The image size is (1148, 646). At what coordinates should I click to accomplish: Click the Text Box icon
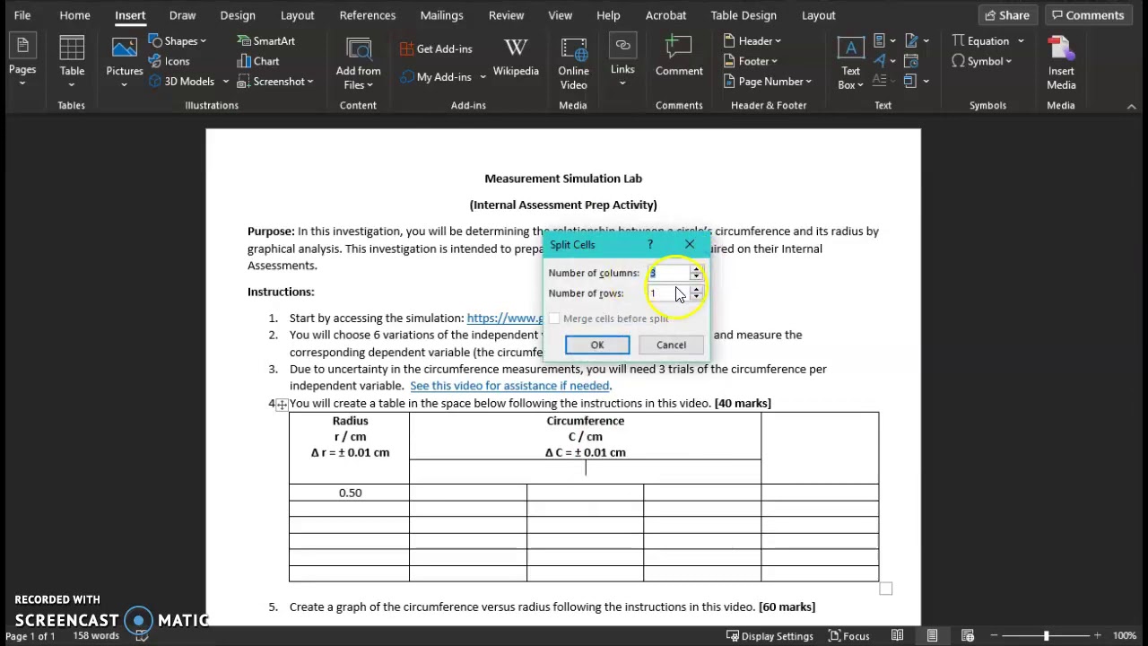[850, 63]
